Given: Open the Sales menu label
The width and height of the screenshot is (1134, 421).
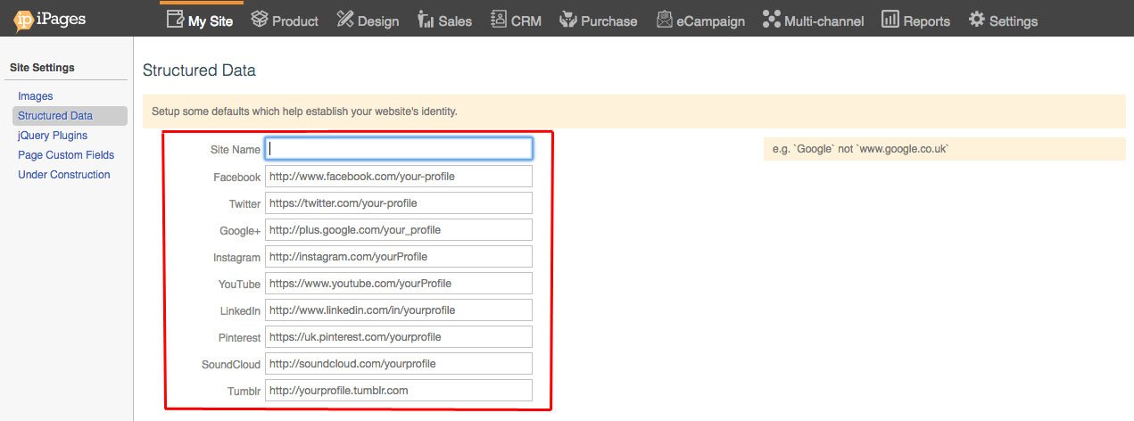Looking at the screenshot, I should 455,21.
